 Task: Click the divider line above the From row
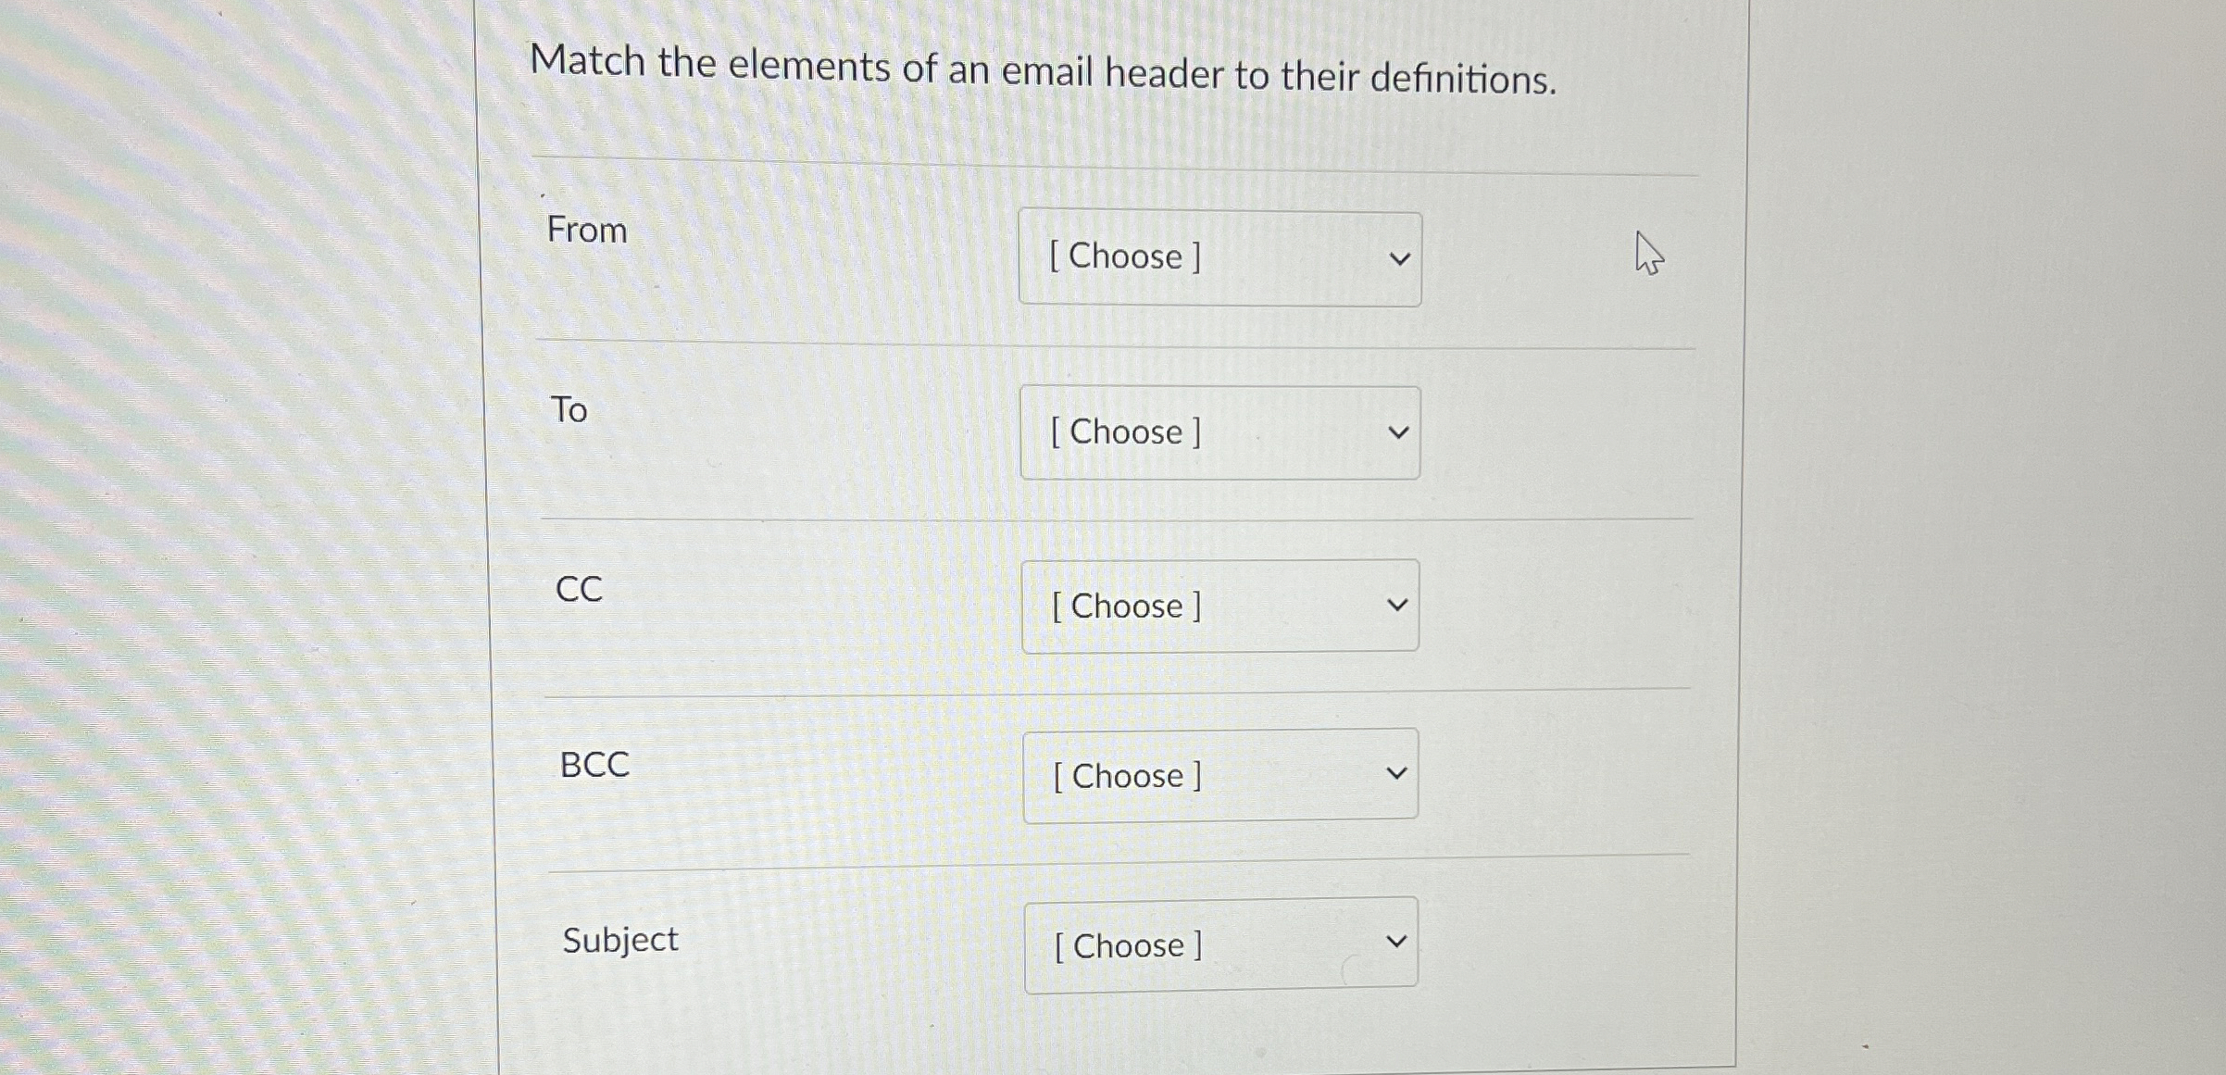click(x=1111, y=162)
